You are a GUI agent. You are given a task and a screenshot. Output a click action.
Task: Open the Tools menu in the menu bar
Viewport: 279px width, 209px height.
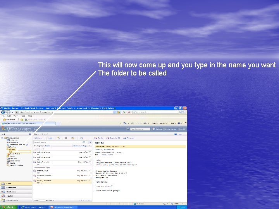coord(23,116)
